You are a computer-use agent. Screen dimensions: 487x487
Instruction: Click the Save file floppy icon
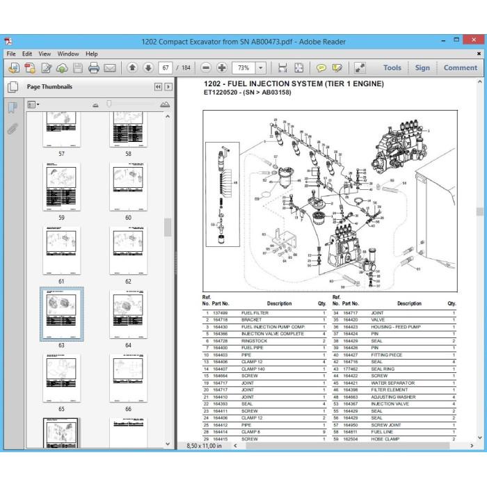tap(78, 67)
